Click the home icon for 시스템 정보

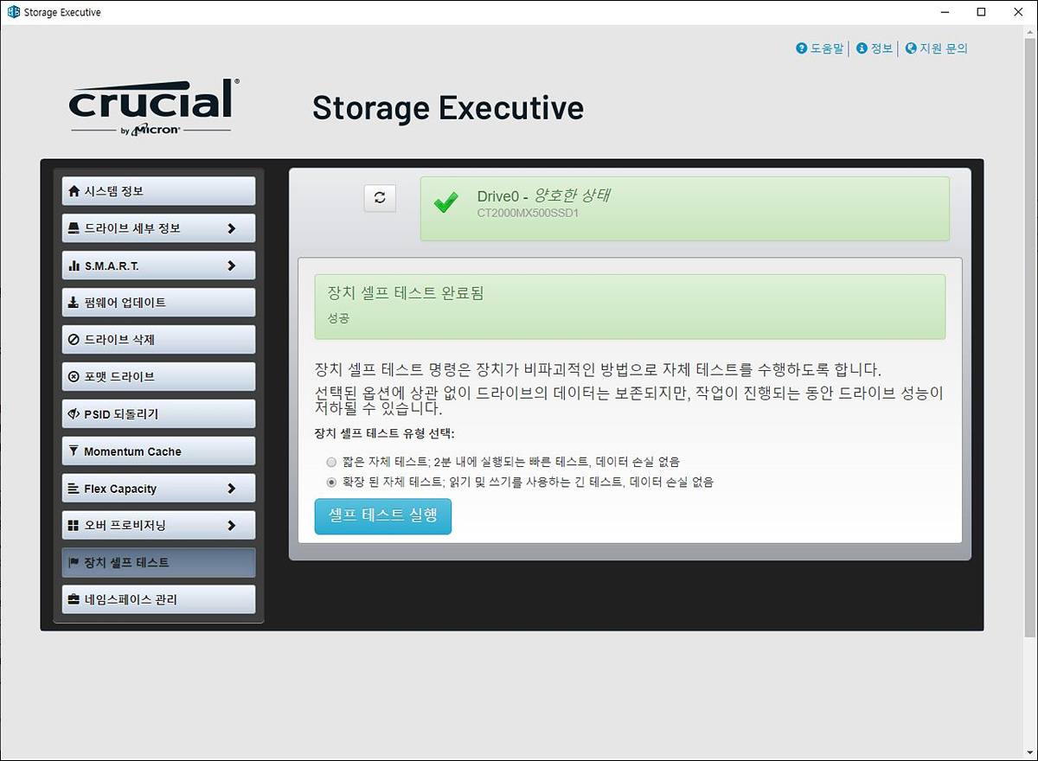tap(74, 191)
